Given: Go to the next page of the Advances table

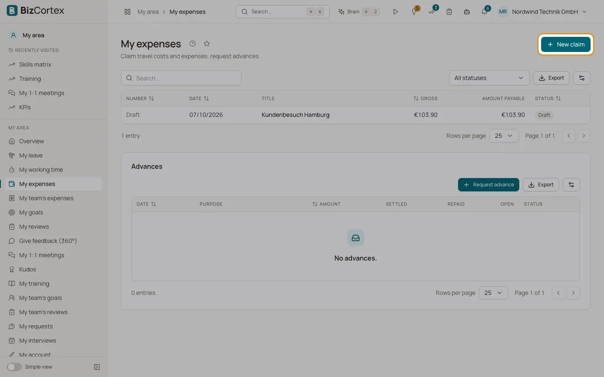Looking at the screenshot, I should point(573,293).
